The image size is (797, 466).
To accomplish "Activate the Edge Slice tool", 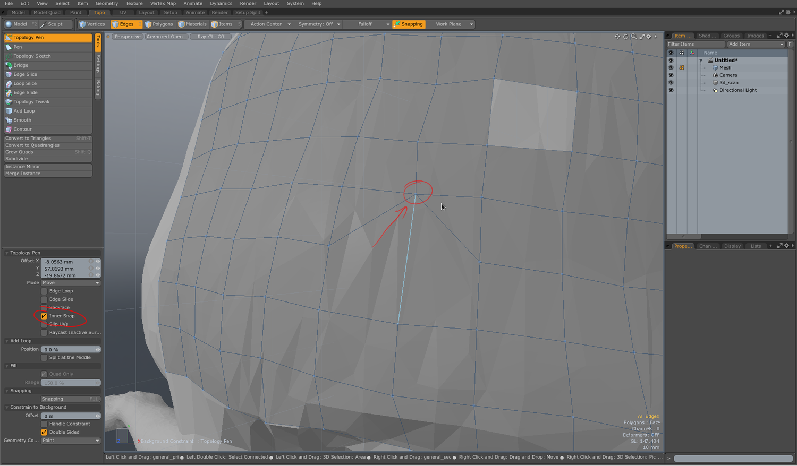I will tap(25, 74).
